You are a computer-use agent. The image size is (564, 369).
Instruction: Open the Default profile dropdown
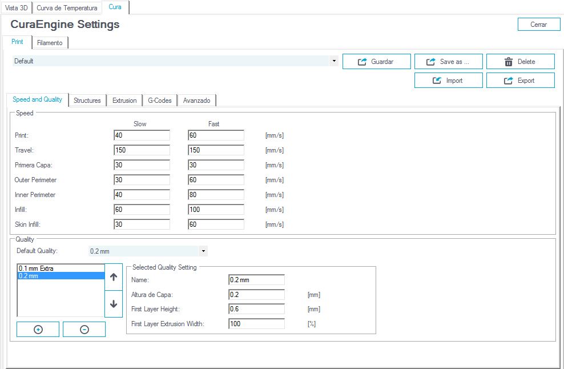[175, 61]
